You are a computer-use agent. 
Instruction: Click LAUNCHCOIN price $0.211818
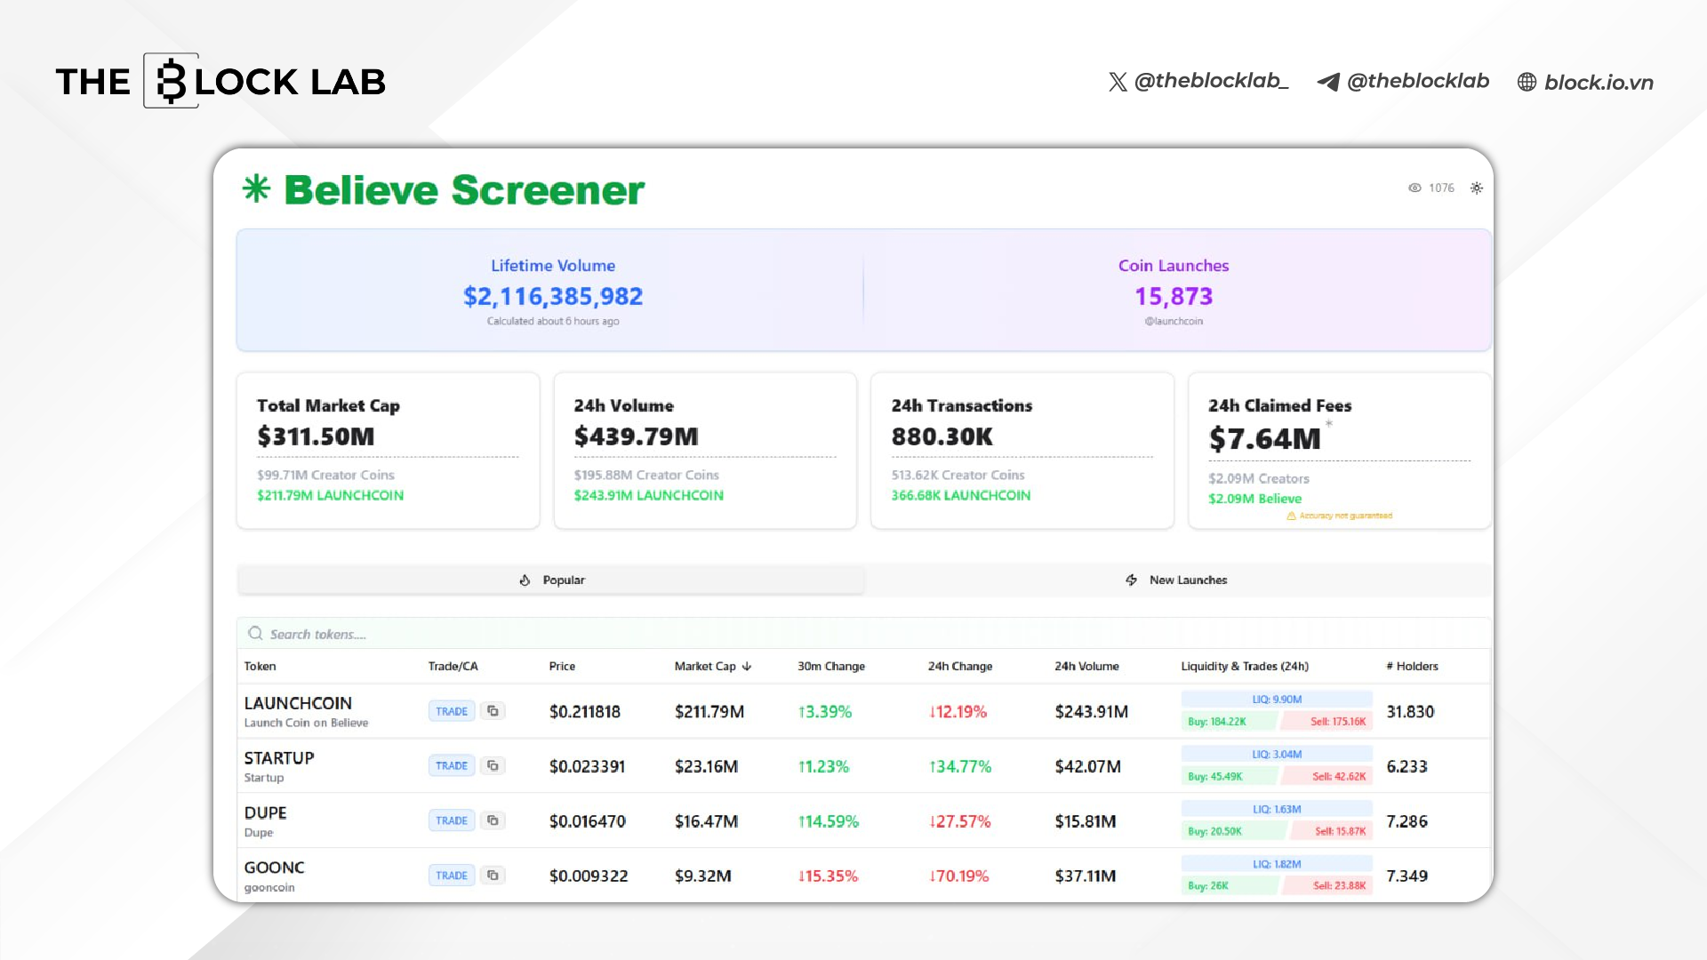point(585,711)
